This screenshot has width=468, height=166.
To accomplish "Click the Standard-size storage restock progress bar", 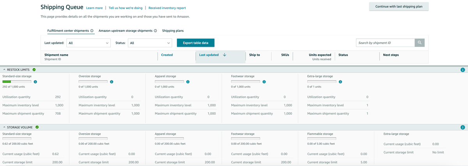I will click(x=17, y=82).
